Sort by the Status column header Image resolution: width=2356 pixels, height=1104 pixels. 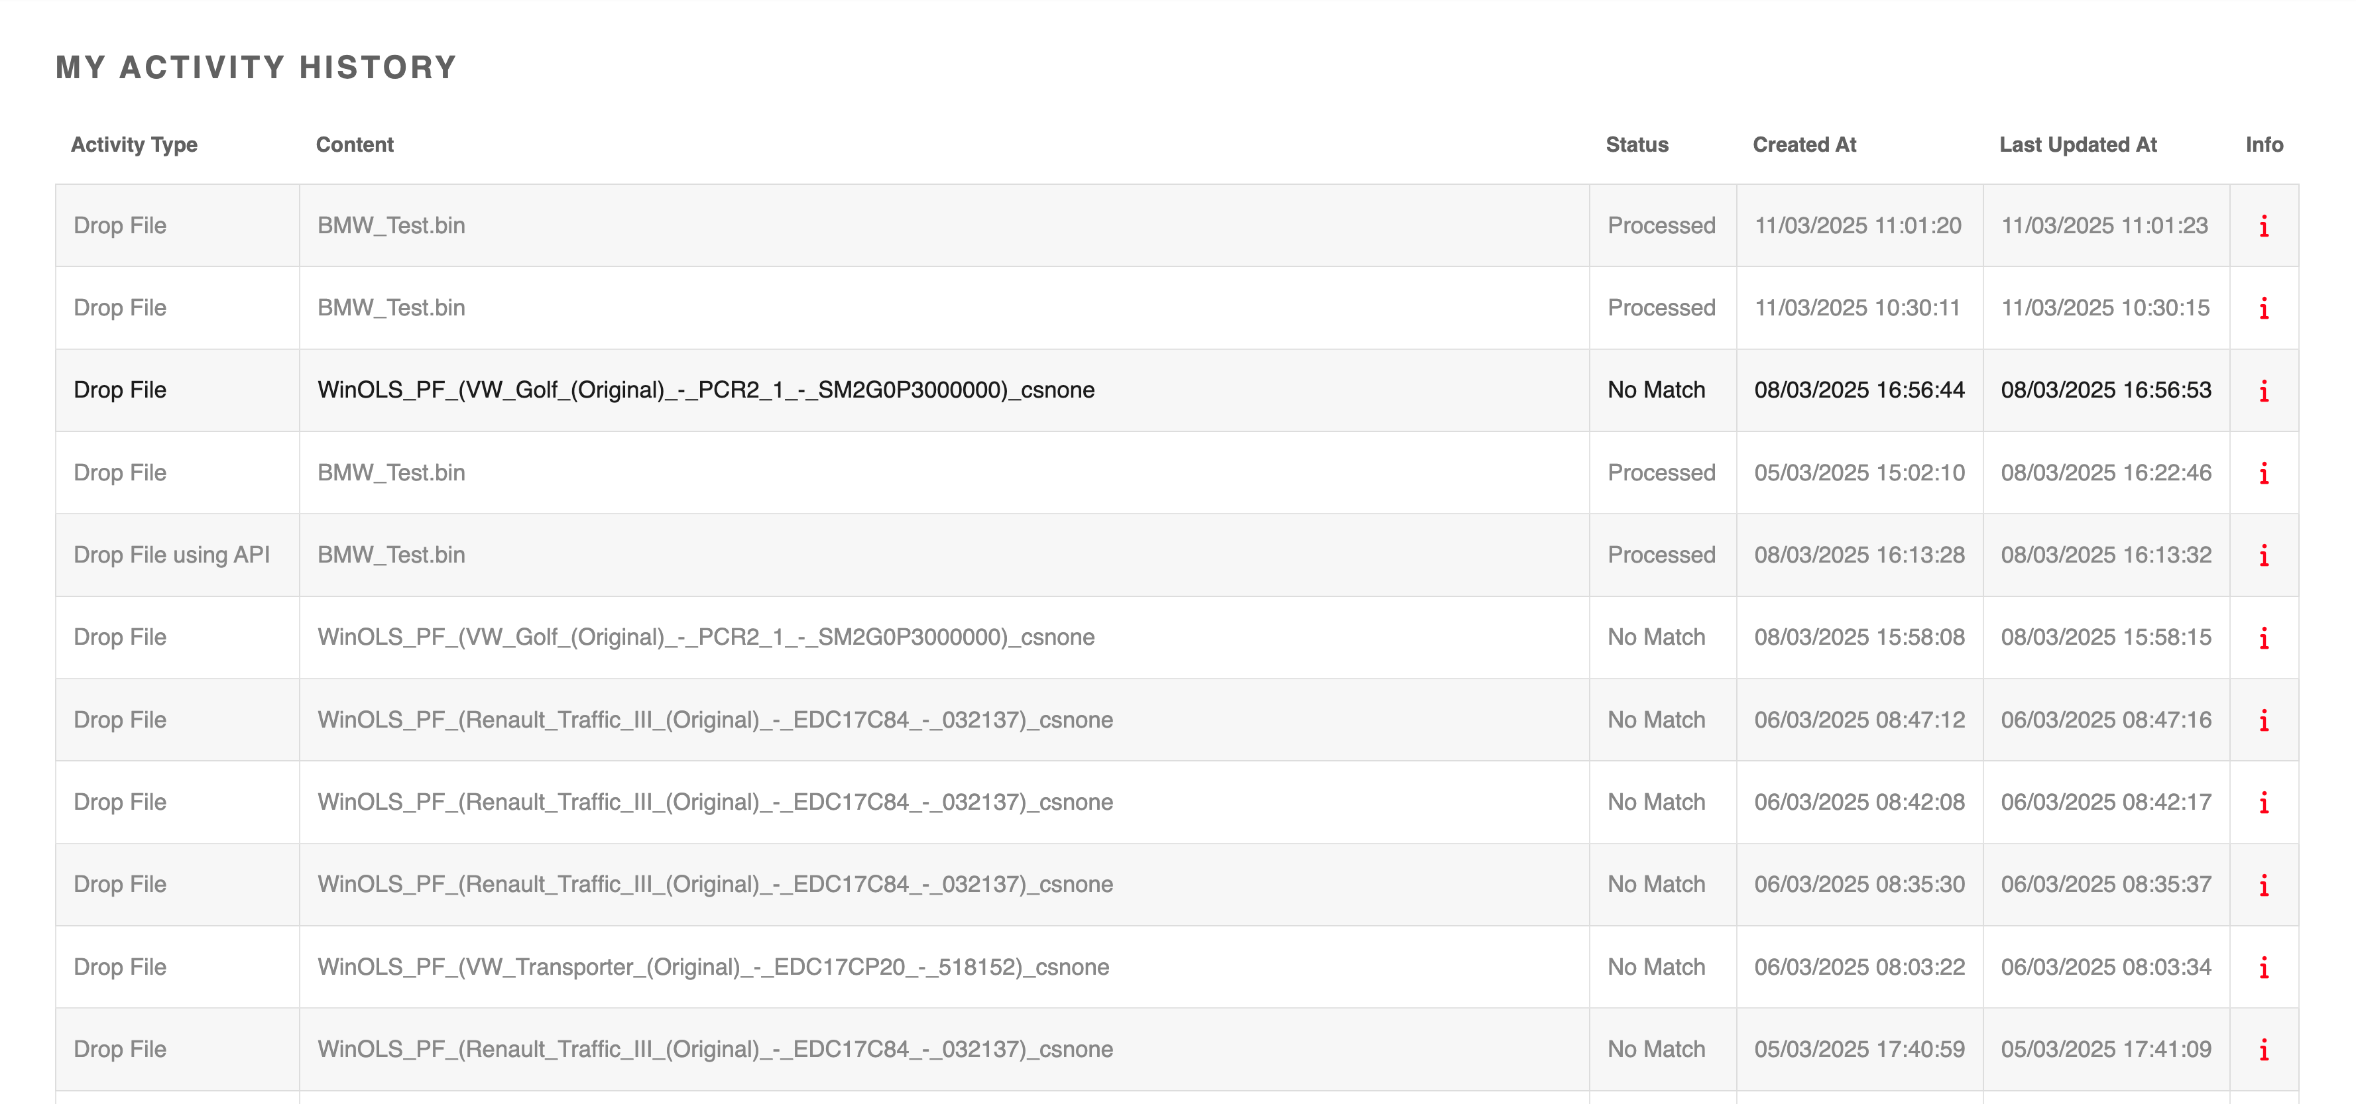click(1637, 144)
